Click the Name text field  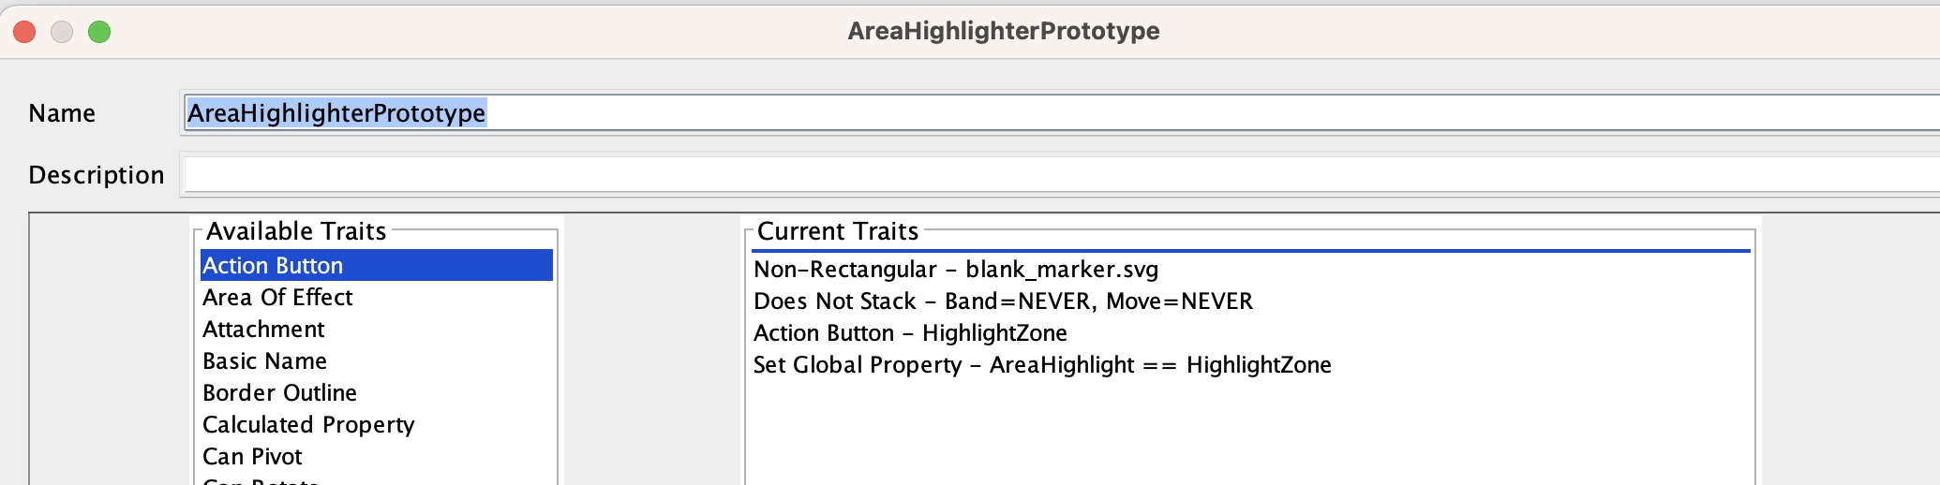click(x=1062, y=113)
